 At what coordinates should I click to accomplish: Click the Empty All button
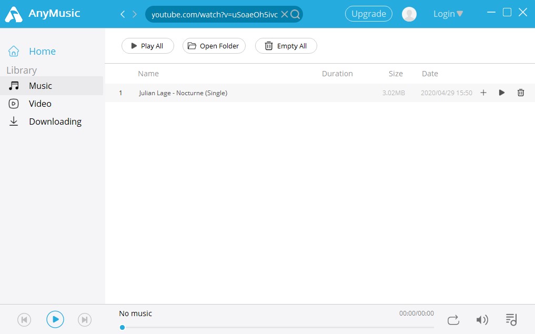(286, 46)
